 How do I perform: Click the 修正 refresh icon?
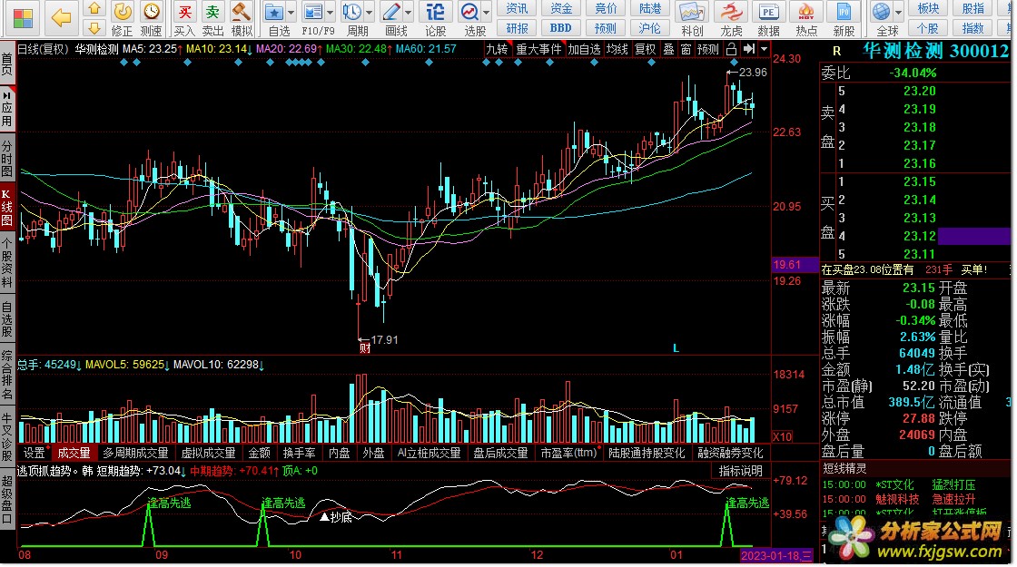click(x=122, y=11)
